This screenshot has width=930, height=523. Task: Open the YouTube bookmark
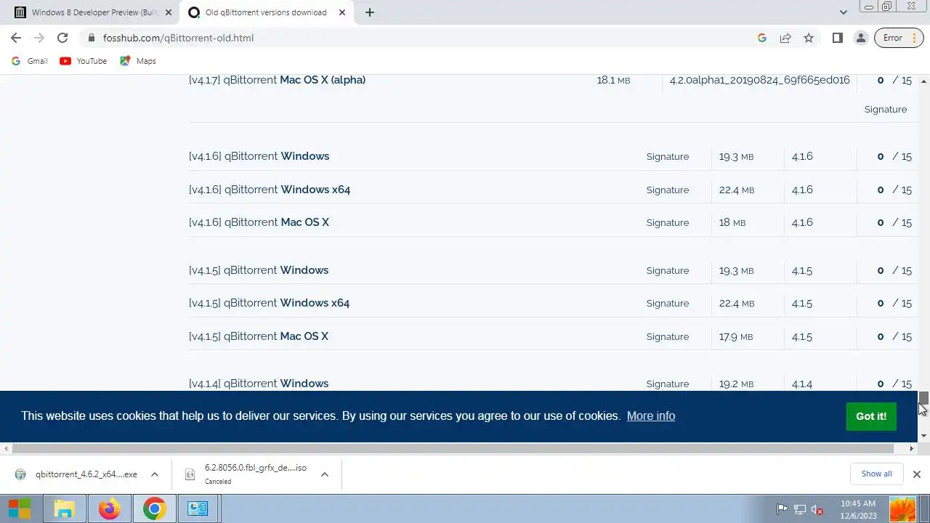pos(84,61)
